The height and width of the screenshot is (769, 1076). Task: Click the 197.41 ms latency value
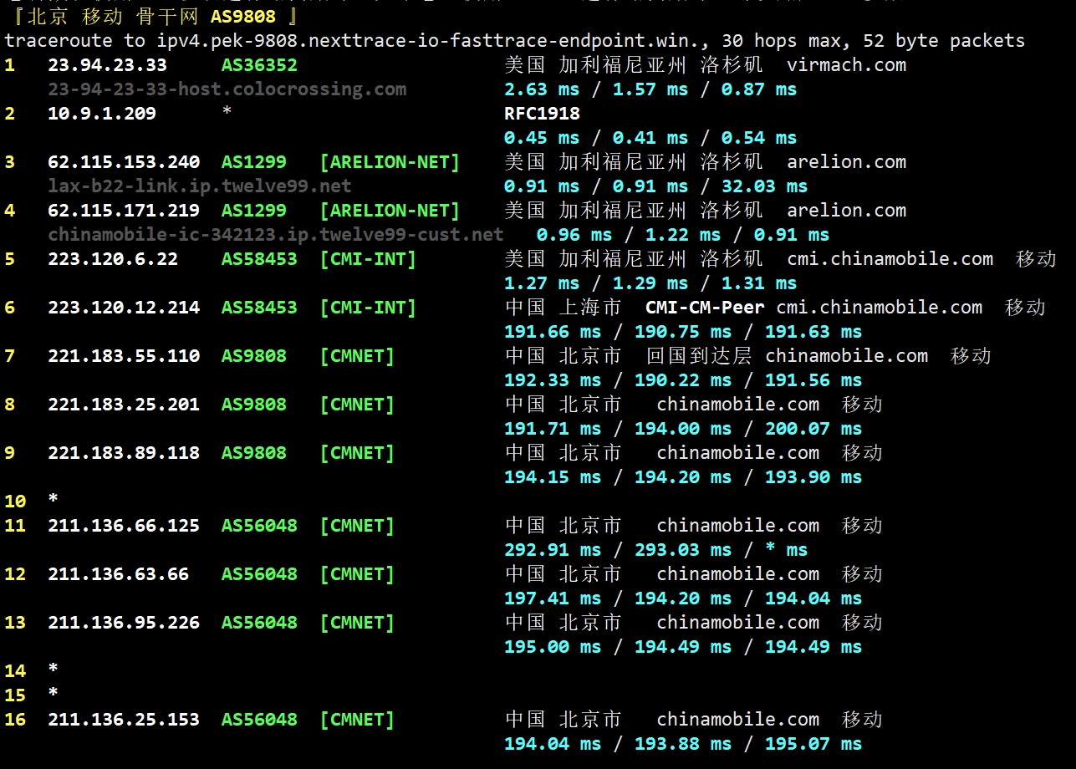point(553,598)
